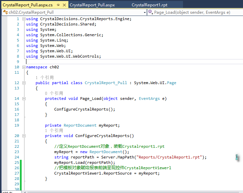The height and width of the screenshot is (193, 243).
Task: Show references above Page_Load method
Action: [54, 93]
